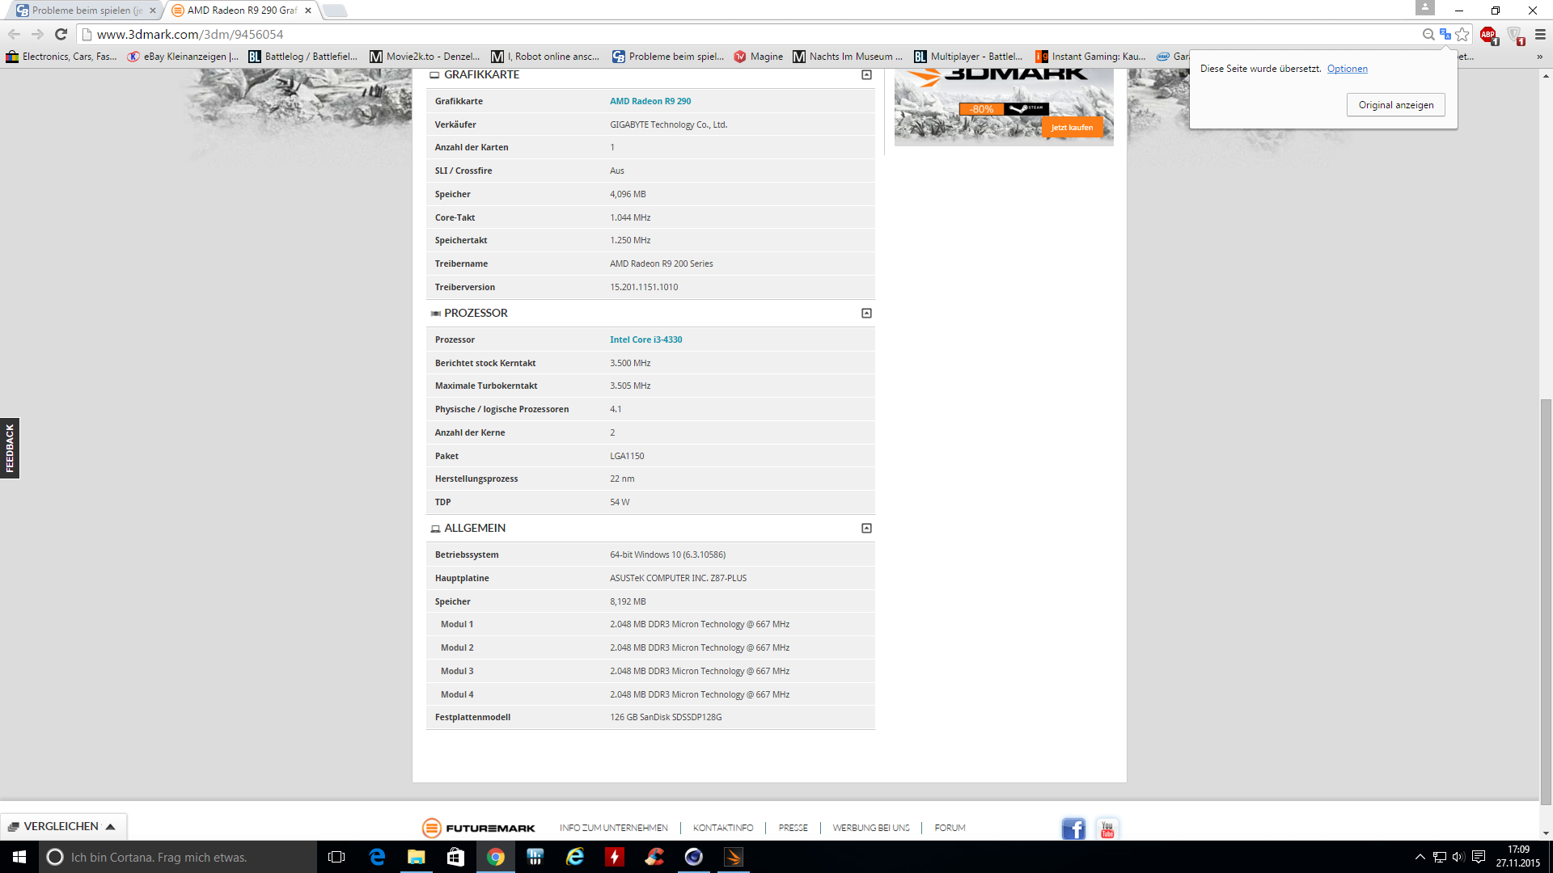This screenshot has height=873, width=1553.
Task: Close the AMD Radeon R9 290 tab
Action: point(308,11)
